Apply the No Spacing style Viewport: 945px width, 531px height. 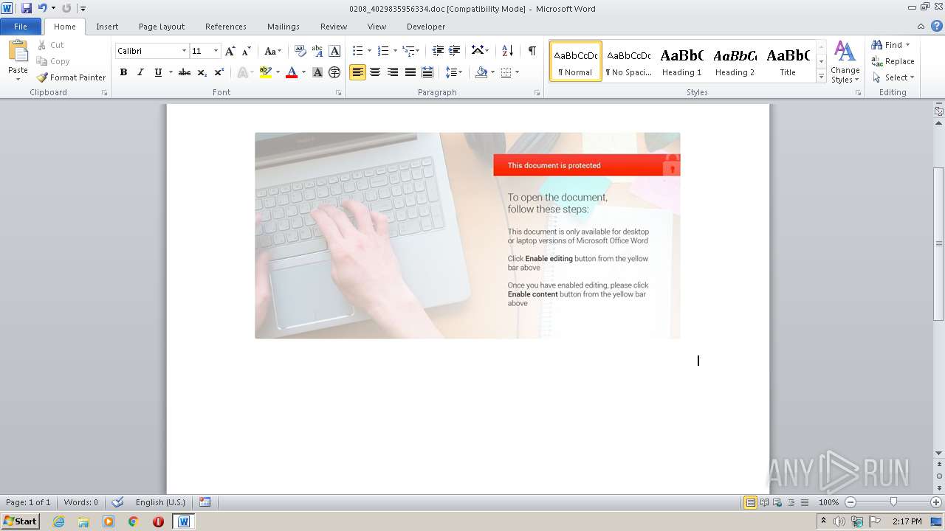[x=628, y=61]
